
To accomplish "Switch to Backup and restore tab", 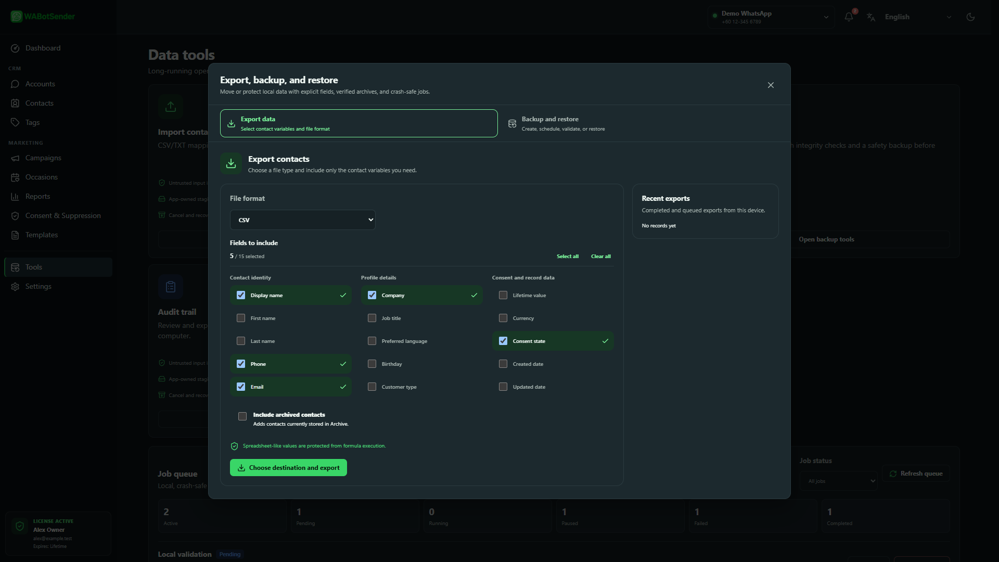I will pos(639,123).
